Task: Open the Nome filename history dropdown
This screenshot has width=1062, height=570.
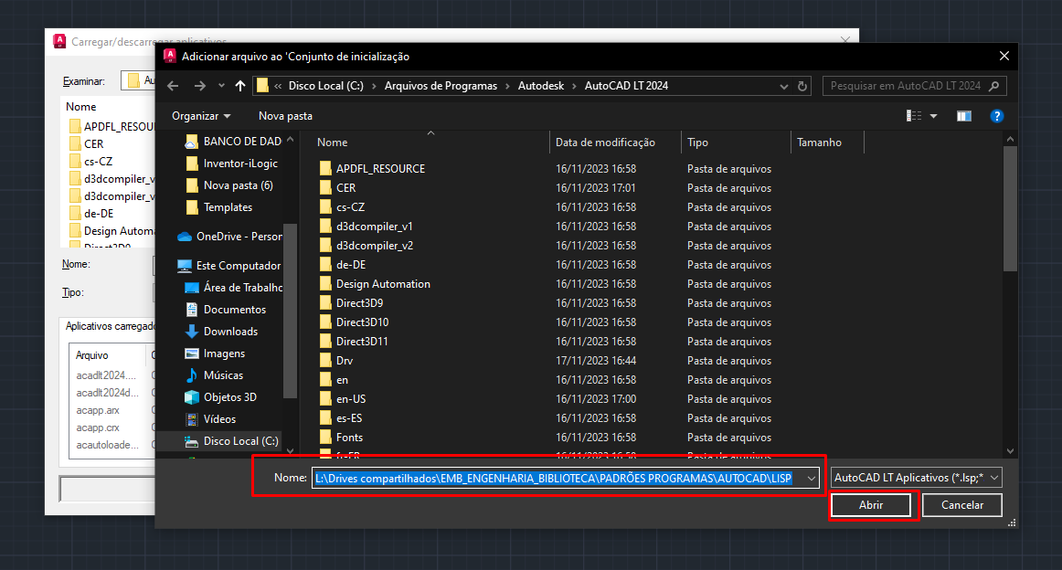Action: point(811,478)
